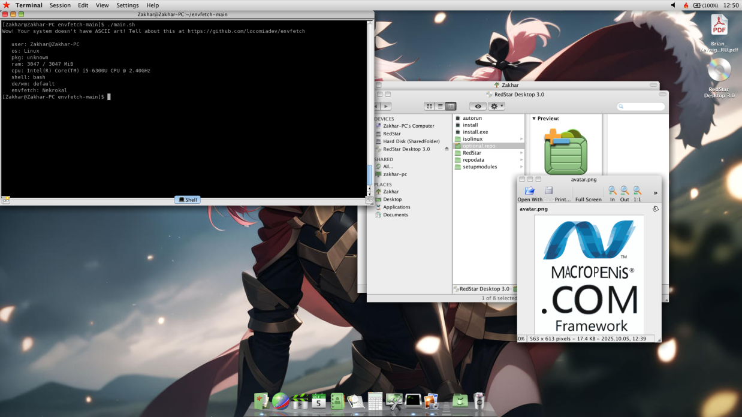The height and width of the screenshot is (417, 742).
Task: Expand RedStar folder arrow
Action: pyautogui.click(x=521, y=153)
